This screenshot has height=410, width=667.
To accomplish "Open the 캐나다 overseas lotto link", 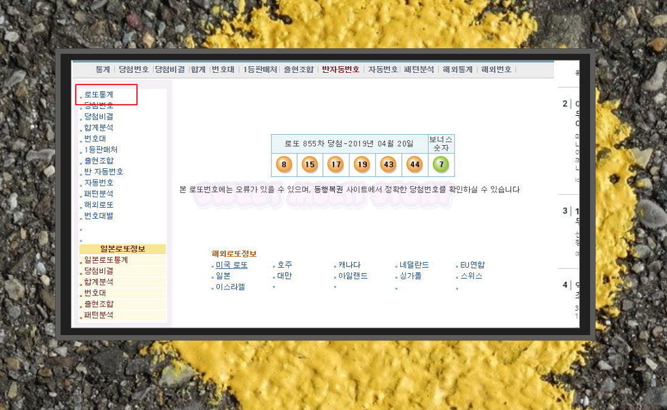I will 349,265.
